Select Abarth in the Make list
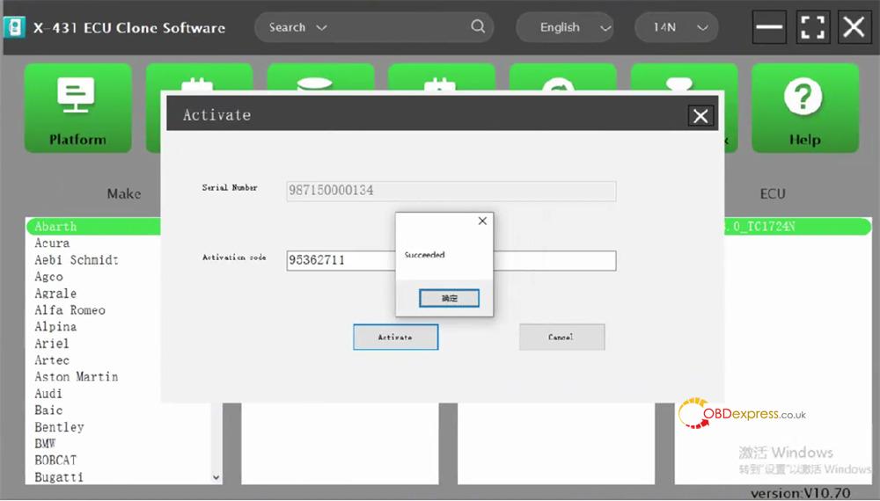This screenshot has height=501, width=880. click(92, 227)
